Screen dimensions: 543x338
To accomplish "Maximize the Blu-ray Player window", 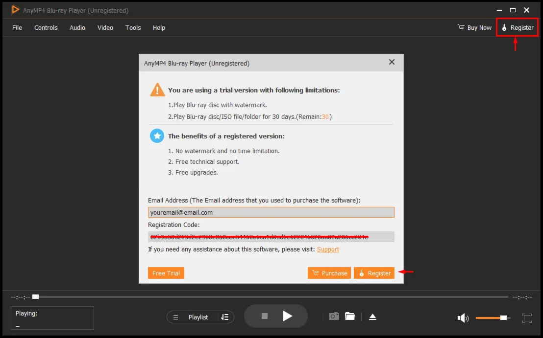I will tap(513, 10).
